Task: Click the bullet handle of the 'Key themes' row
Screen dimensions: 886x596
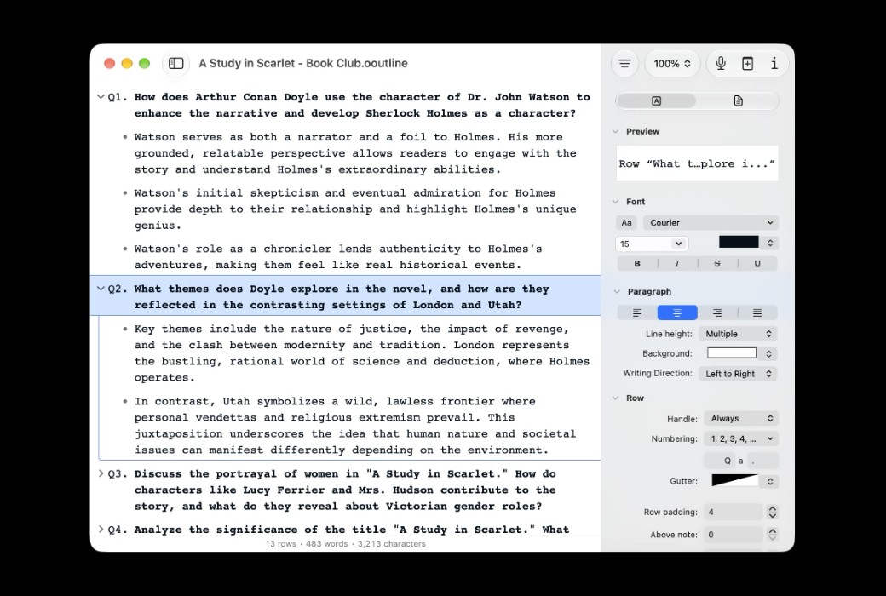Action: click(x=125, y=329)
